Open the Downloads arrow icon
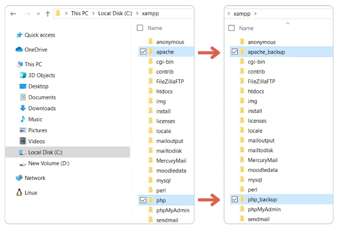 click(23, 108)
